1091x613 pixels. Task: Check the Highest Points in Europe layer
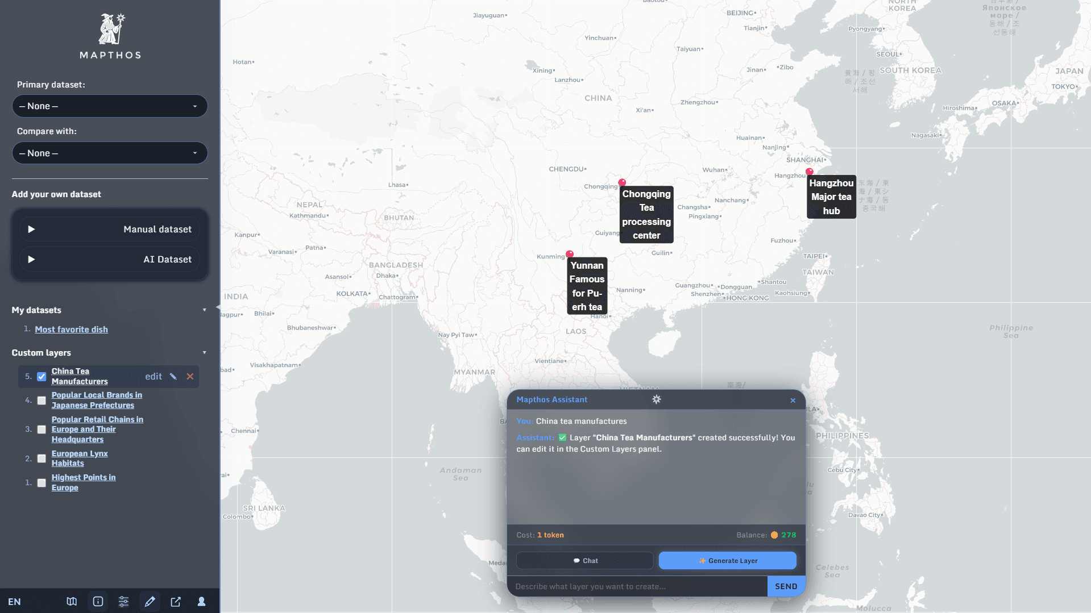pos(42,483)
